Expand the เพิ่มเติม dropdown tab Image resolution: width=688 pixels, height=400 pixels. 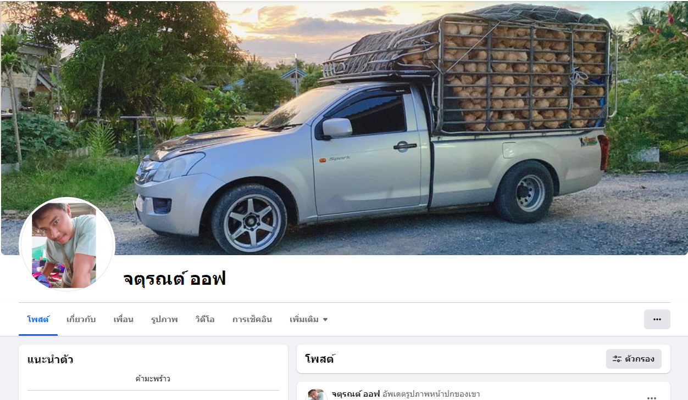coord(308,319)
